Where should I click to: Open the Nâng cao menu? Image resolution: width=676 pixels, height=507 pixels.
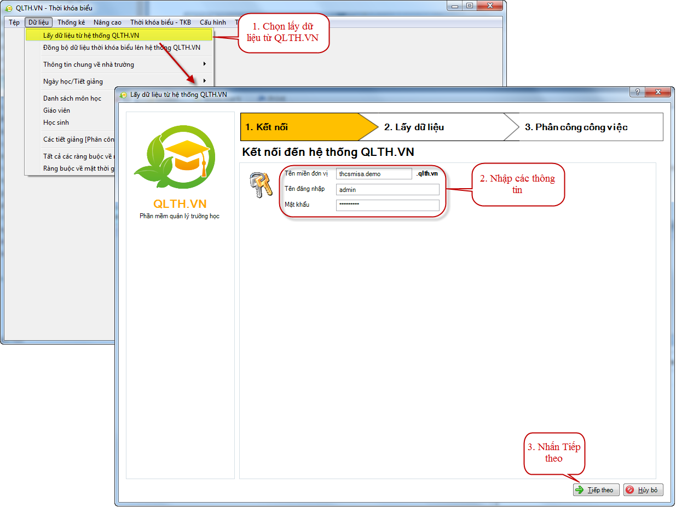click(x=107, y=22)
